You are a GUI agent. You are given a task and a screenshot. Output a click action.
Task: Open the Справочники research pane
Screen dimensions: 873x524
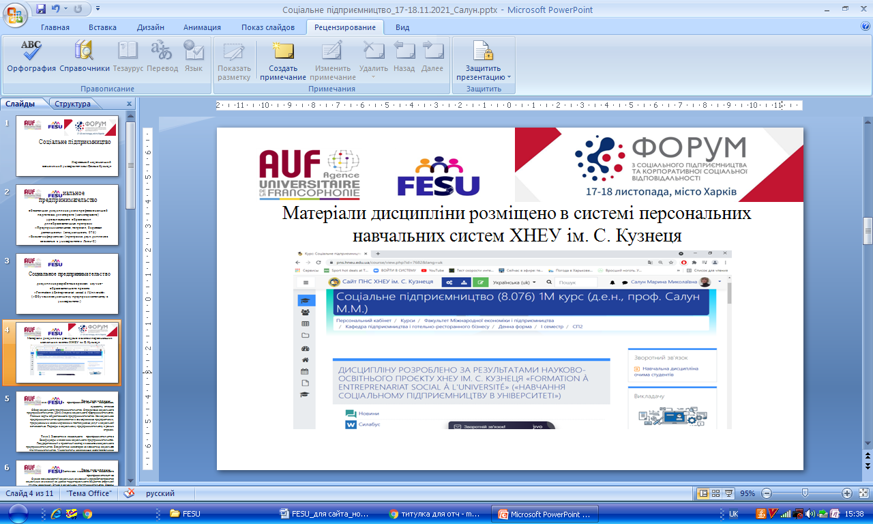tap(85, 57)
